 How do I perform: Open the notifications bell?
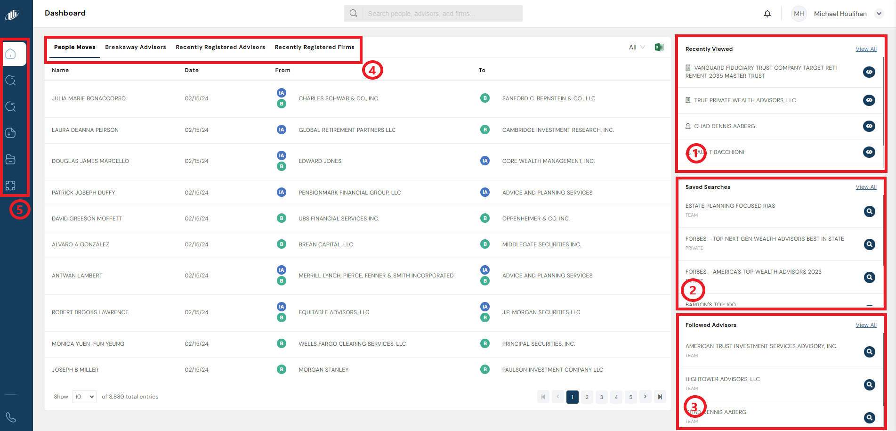[767, 14]
